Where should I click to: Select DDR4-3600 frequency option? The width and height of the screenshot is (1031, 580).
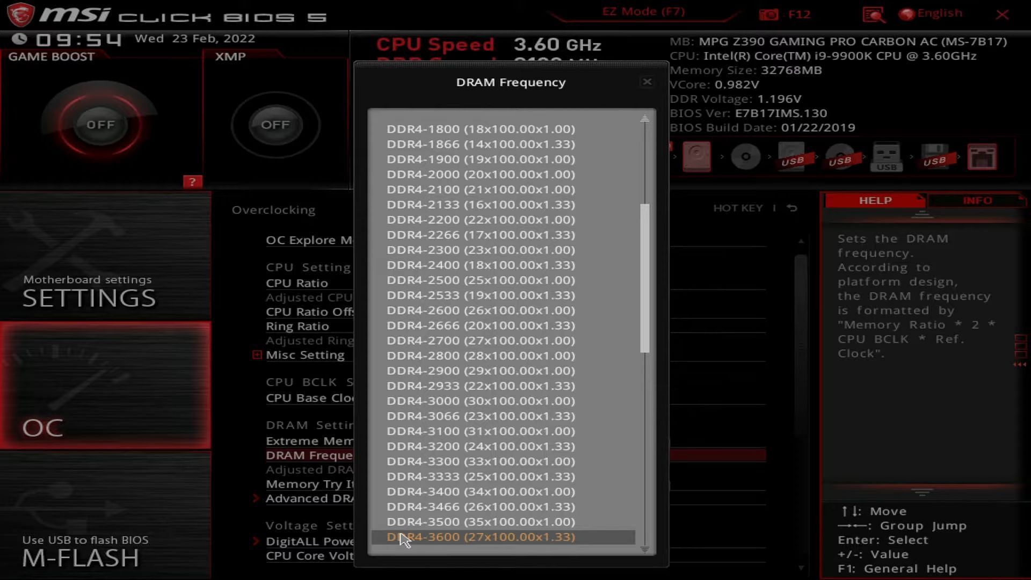coord(481,536)
